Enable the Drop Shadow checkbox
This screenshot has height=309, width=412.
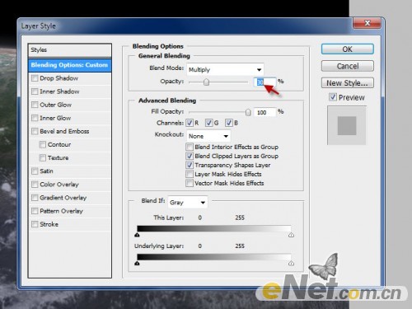35,78
